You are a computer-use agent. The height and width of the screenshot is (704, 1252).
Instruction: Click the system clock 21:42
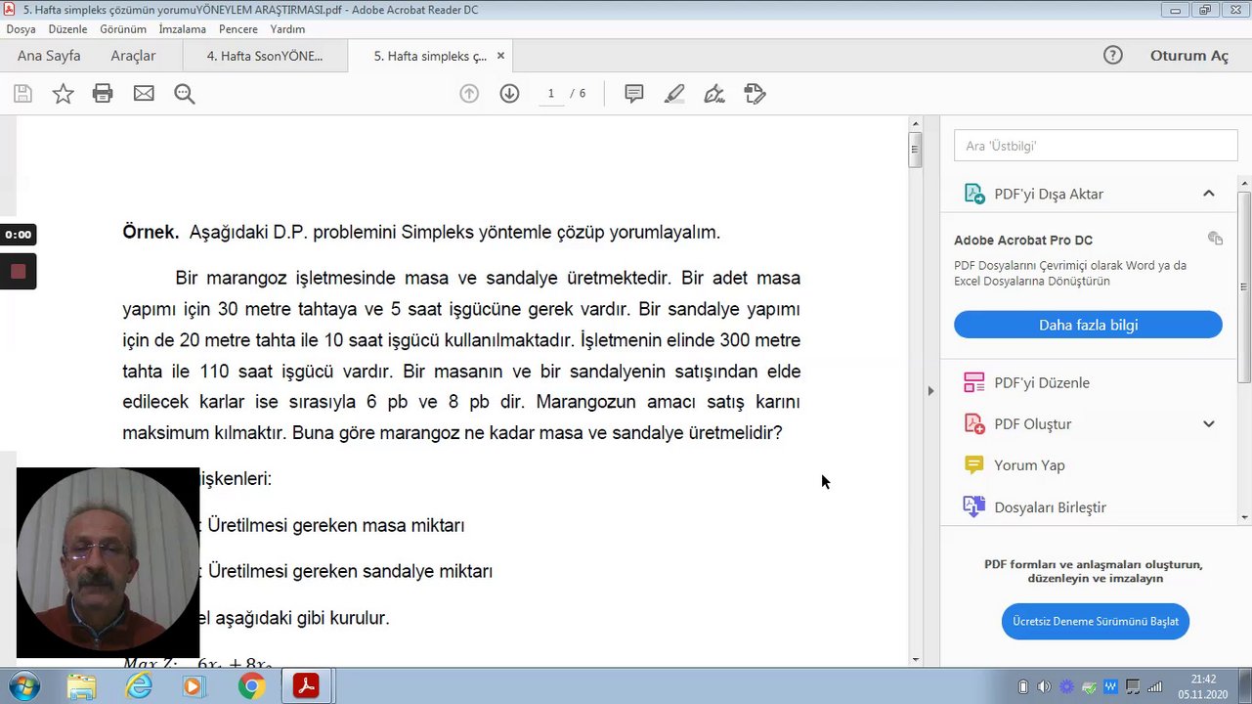1204,680
